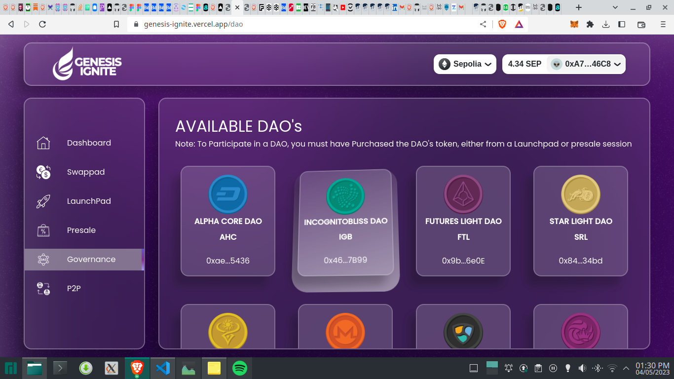
Task: Click the AVAILABLE DAO's heading
Action: point(239,126)
